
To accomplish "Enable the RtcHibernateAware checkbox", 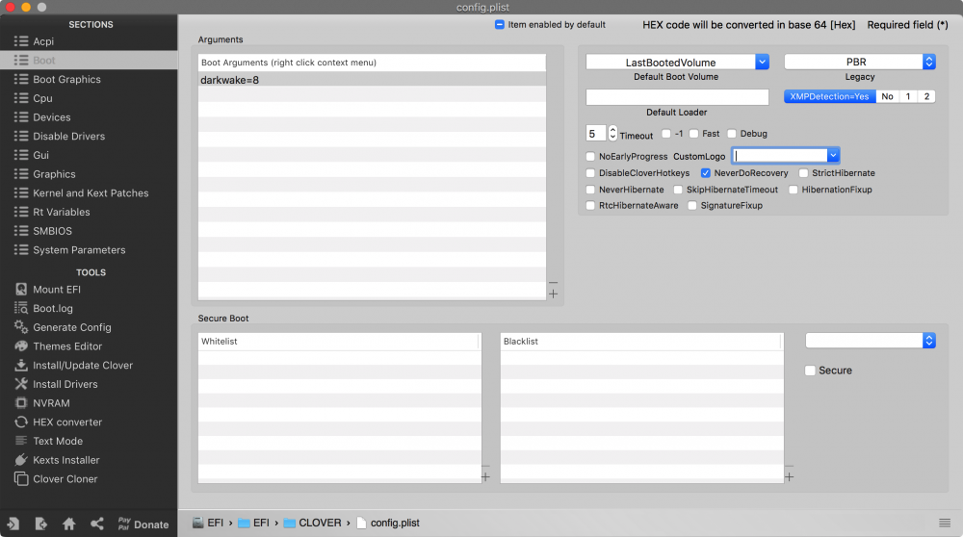I will tap(590, 206).
